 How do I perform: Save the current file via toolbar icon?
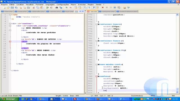click(x=12, y=8)
